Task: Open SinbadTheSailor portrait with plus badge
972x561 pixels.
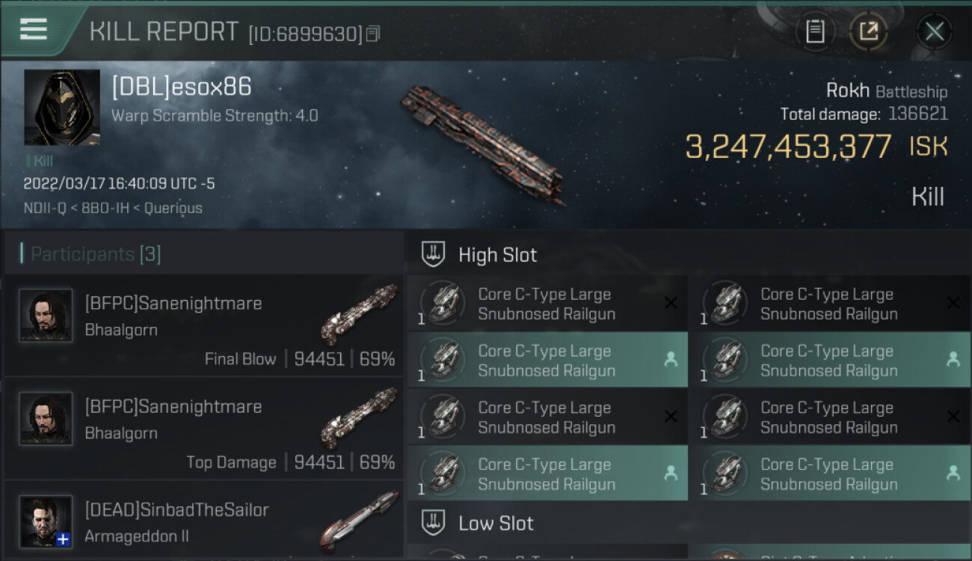Action: point(46,521)
